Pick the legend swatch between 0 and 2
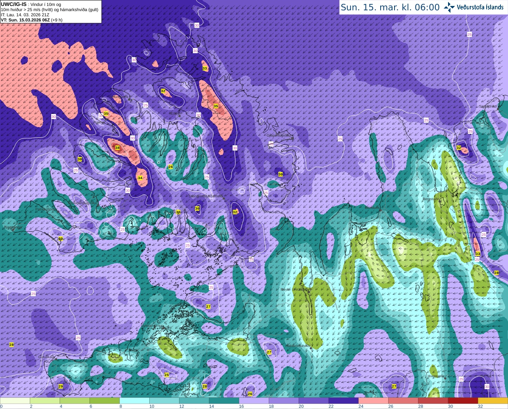Image resolution: width=508 pixels, height=409 pixels. coord(15,401)
